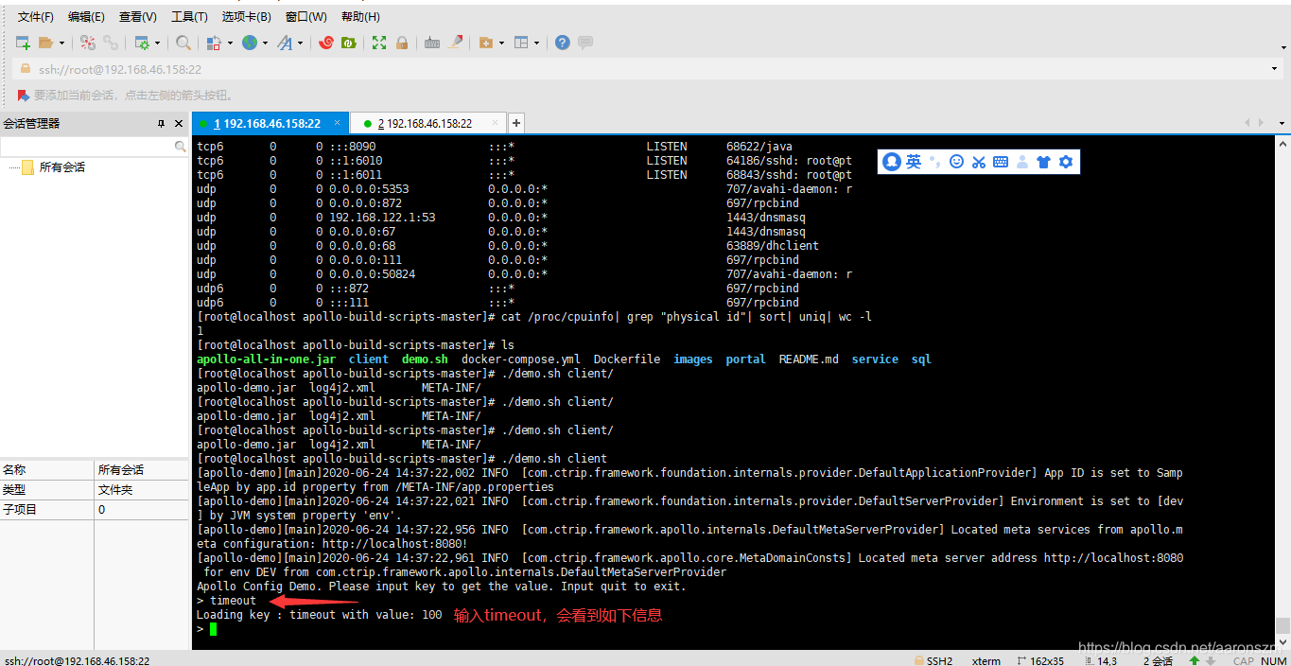Open the 查看(V) menu
The width and height of the screenshot is (1291, 666).
pyautogui.click(x=138, y=17)
